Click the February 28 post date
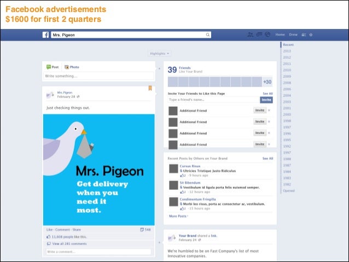Viewport: 349px width, 262px height. pos(66,97)
